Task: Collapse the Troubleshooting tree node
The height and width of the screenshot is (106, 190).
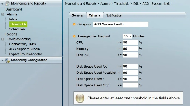Action: tap(3, 39)
